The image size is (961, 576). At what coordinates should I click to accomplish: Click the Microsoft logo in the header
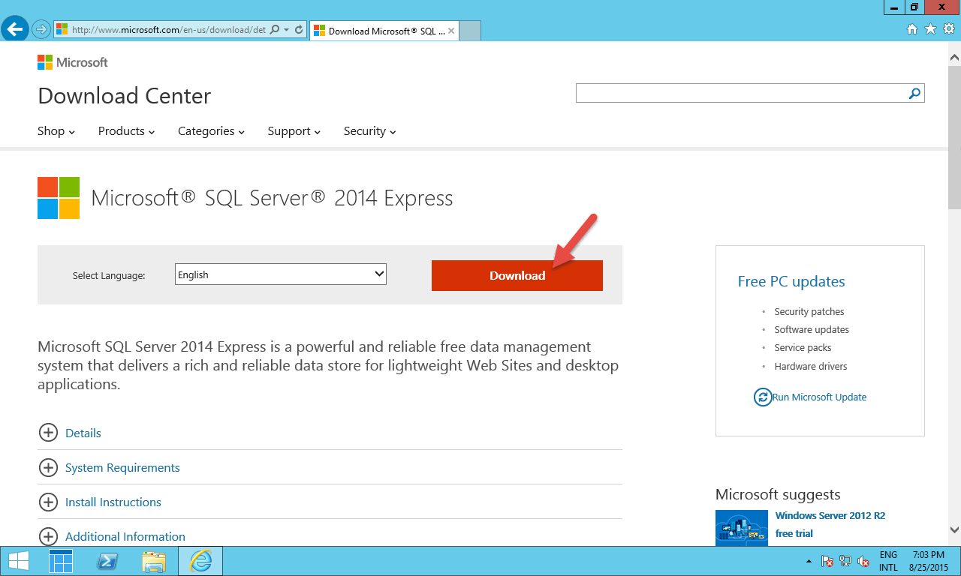[x=73, y=62]
